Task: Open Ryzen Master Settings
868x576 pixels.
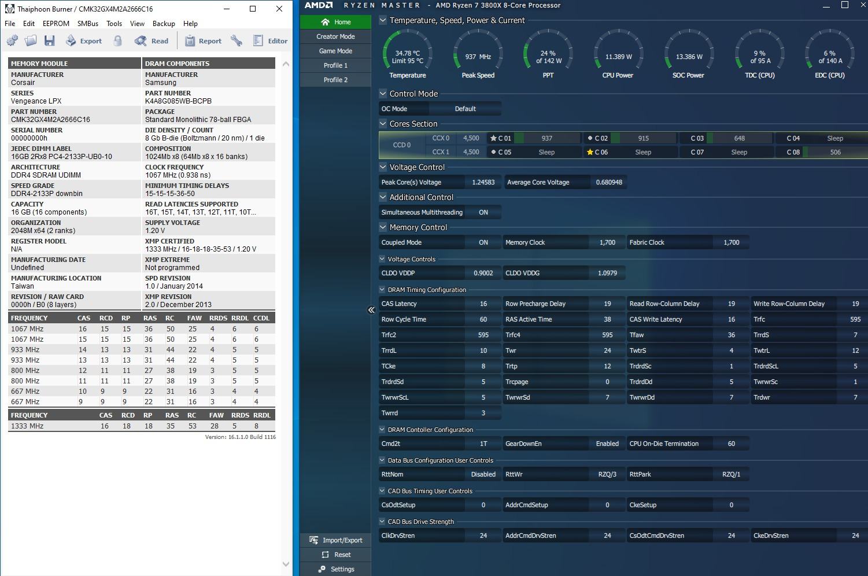Action: coord(335,569)
